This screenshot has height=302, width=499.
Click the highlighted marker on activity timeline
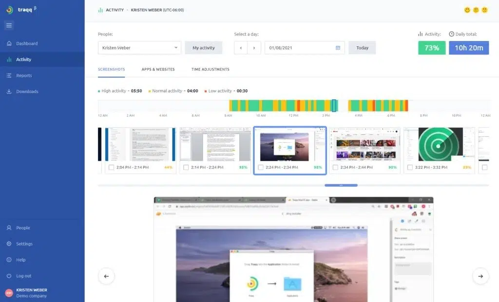click(334, 105)
